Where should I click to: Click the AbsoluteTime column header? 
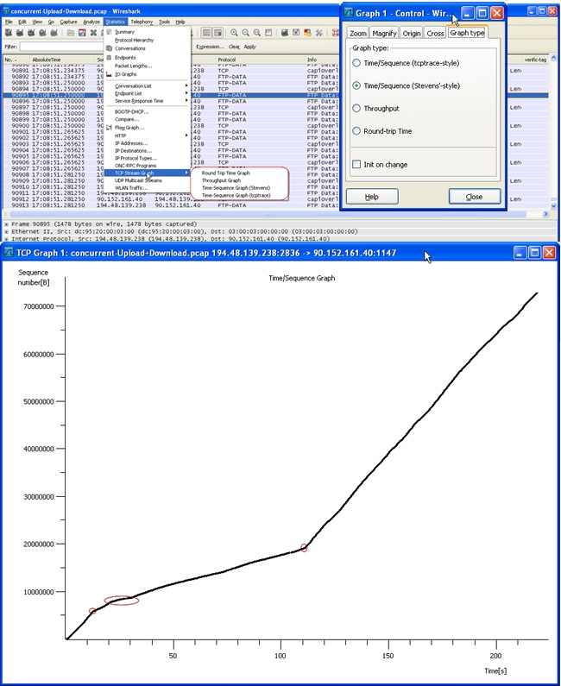coord(62,60)
